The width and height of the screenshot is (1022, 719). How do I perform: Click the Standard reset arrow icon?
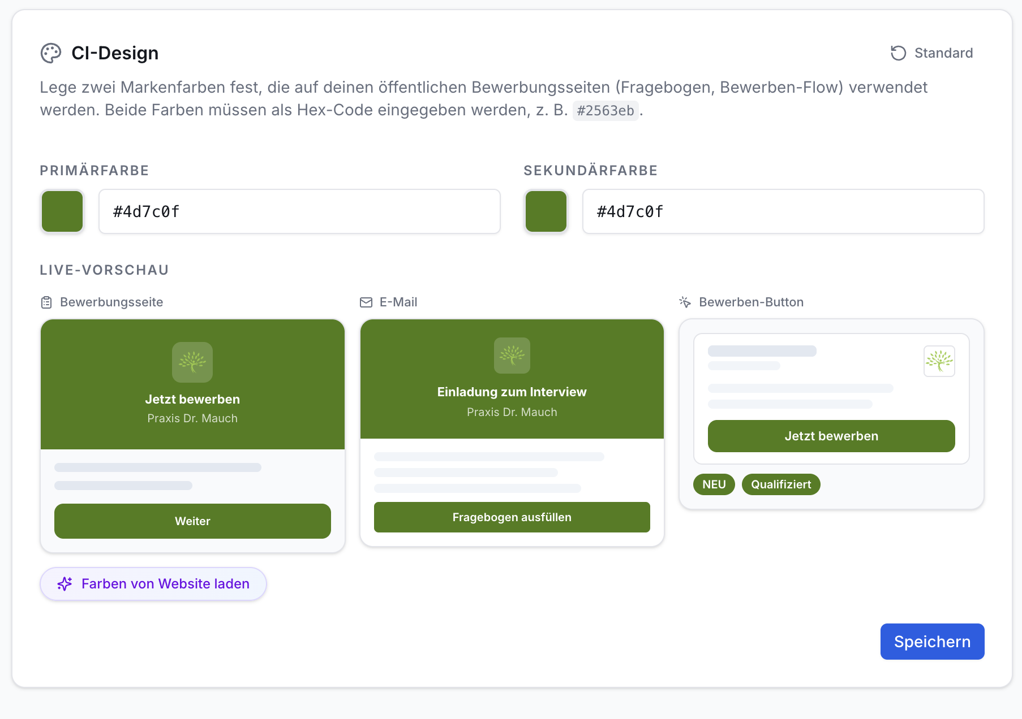point(898,53)
